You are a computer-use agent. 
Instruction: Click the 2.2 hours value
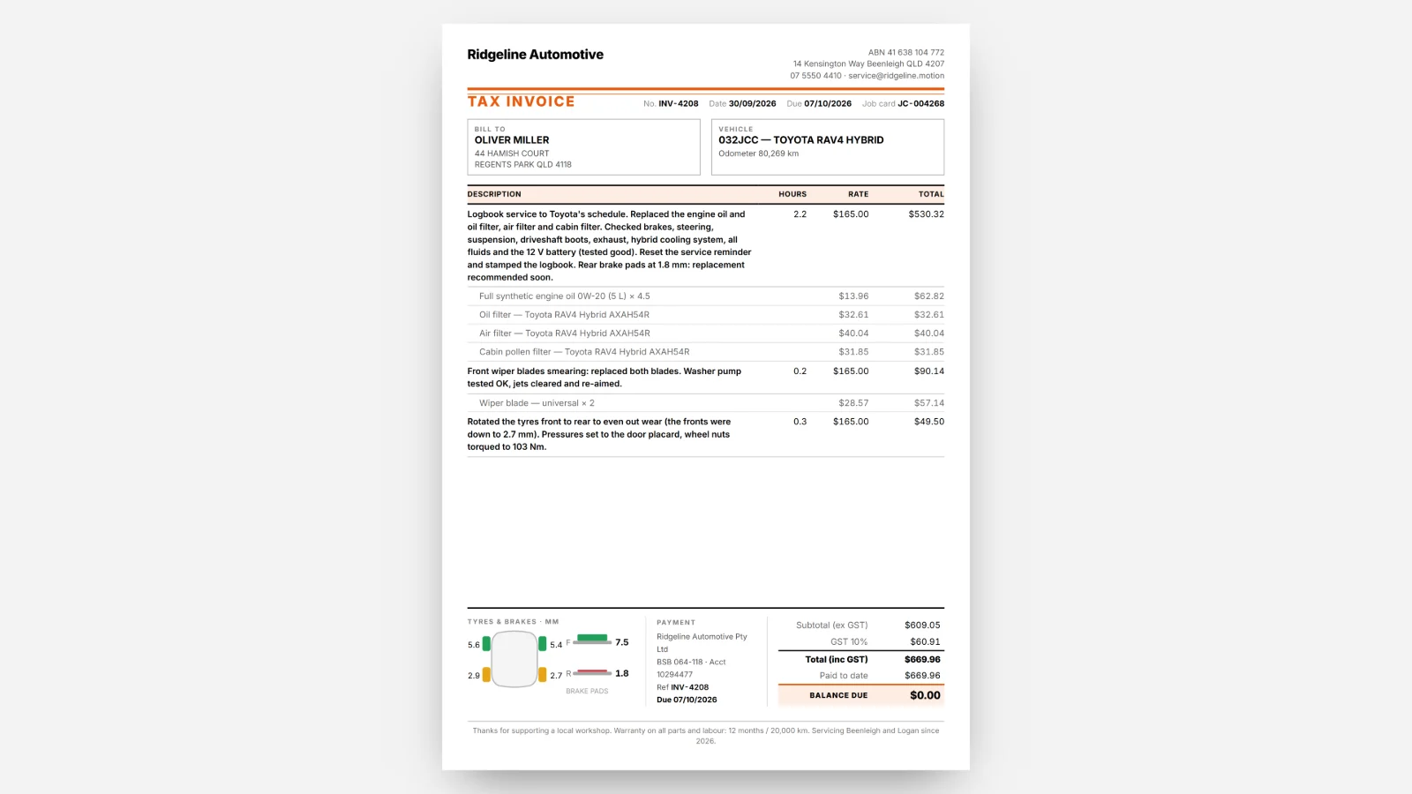800,214
